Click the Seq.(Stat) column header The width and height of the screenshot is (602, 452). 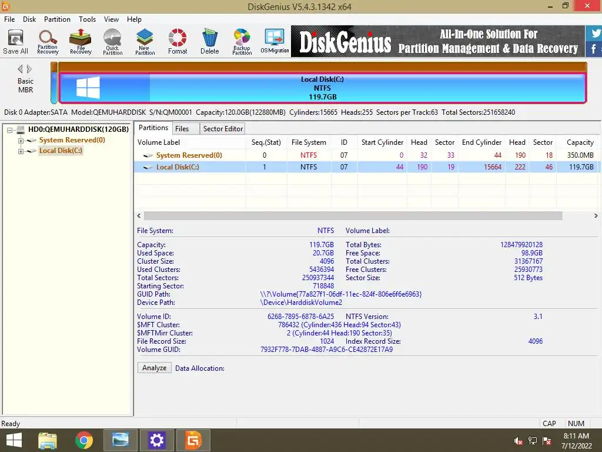266,142
